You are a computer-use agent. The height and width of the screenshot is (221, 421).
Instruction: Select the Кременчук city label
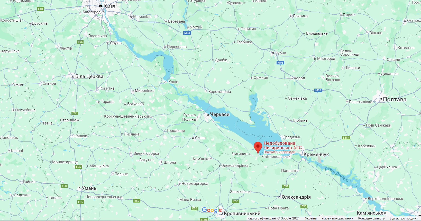(x=316, y=155)
